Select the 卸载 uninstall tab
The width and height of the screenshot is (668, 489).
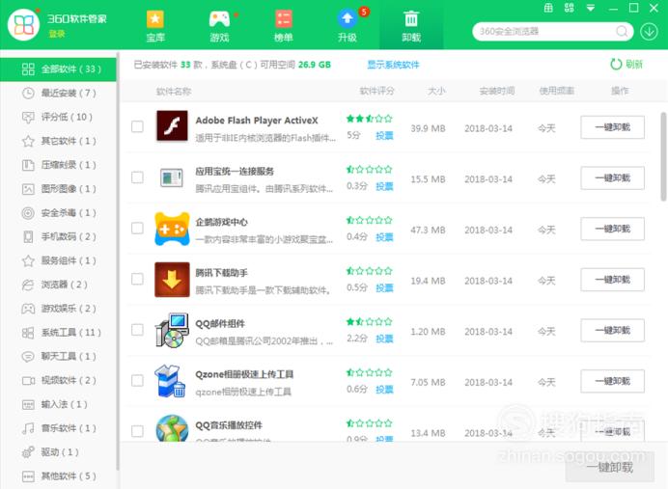point(411,25)
